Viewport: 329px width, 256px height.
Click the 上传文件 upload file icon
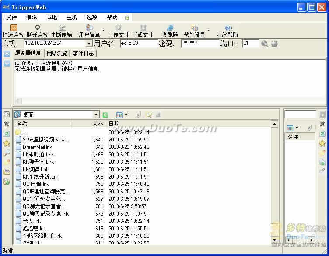118,28
